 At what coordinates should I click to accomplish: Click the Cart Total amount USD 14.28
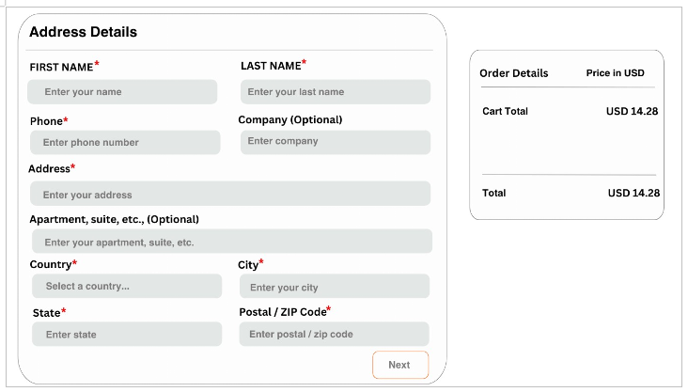tap(632, 112)
